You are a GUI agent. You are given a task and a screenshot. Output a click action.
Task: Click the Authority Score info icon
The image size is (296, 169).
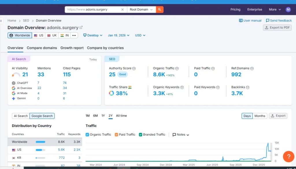134,69
